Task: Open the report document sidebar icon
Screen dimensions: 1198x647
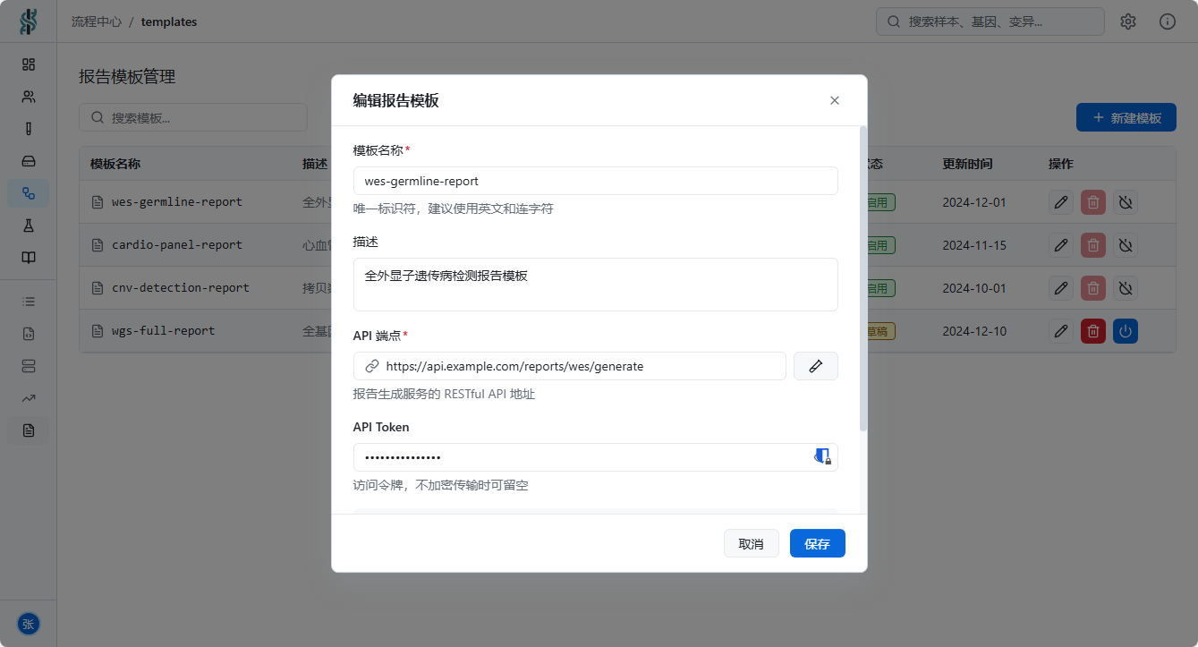Action: click(29, 430)
